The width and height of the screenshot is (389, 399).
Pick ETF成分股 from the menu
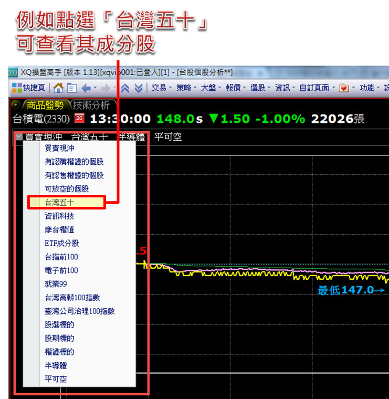tap(61, 243)
